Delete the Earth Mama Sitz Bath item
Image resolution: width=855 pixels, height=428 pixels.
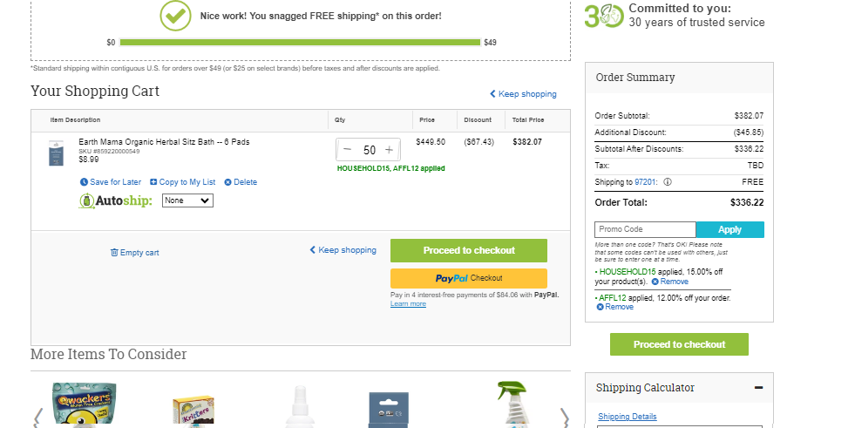(241, 182)
